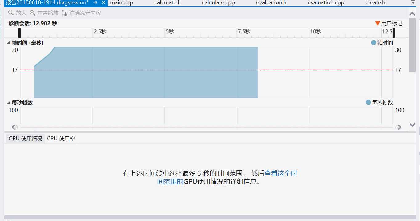
Task: Open the calculate.cpp tab
Action: (x=218, y=3)
